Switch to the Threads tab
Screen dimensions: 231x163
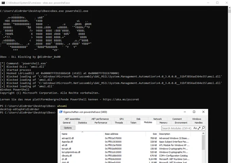[119, 123]
